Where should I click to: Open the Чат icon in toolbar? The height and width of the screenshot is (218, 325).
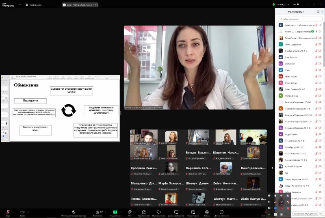pyautogui.click(x=130, y=212)
